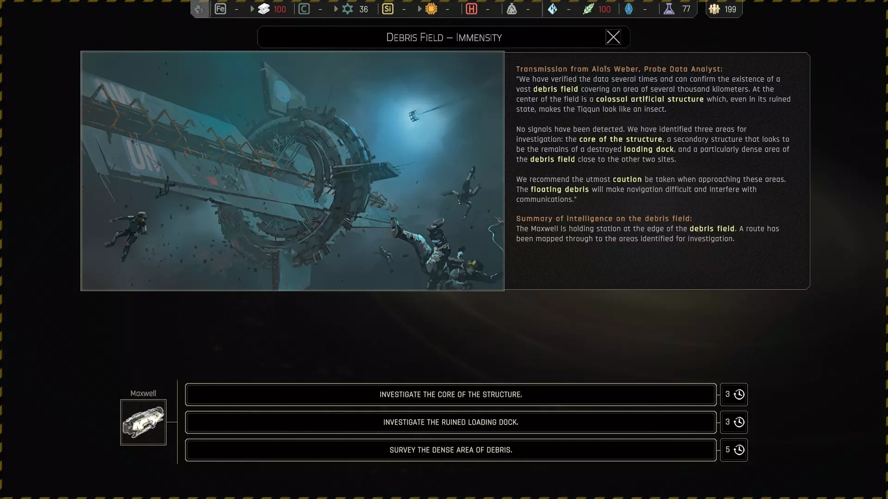Click the Silicon (Si) resource icon
The width and height of the screenshot is (888, 499).
(388, 9)
